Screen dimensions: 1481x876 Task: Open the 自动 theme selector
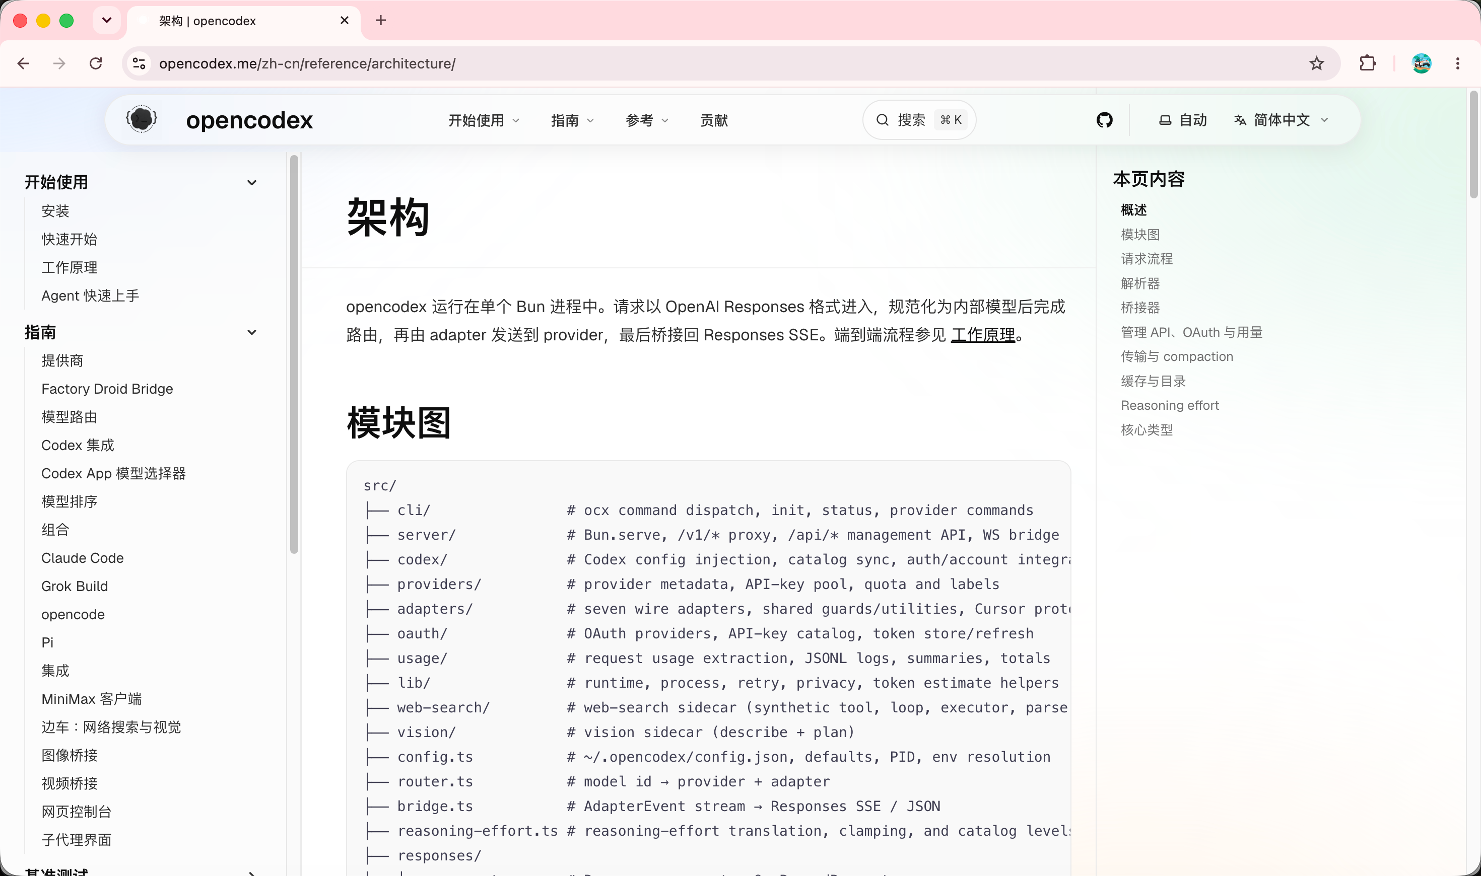tap(1182, 120)
